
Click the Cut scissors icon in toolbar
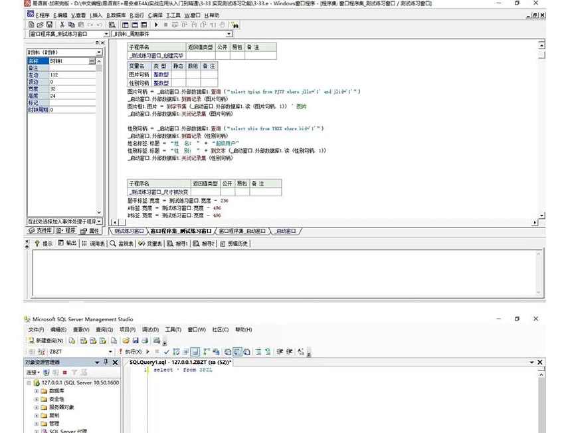click(62, 25)
